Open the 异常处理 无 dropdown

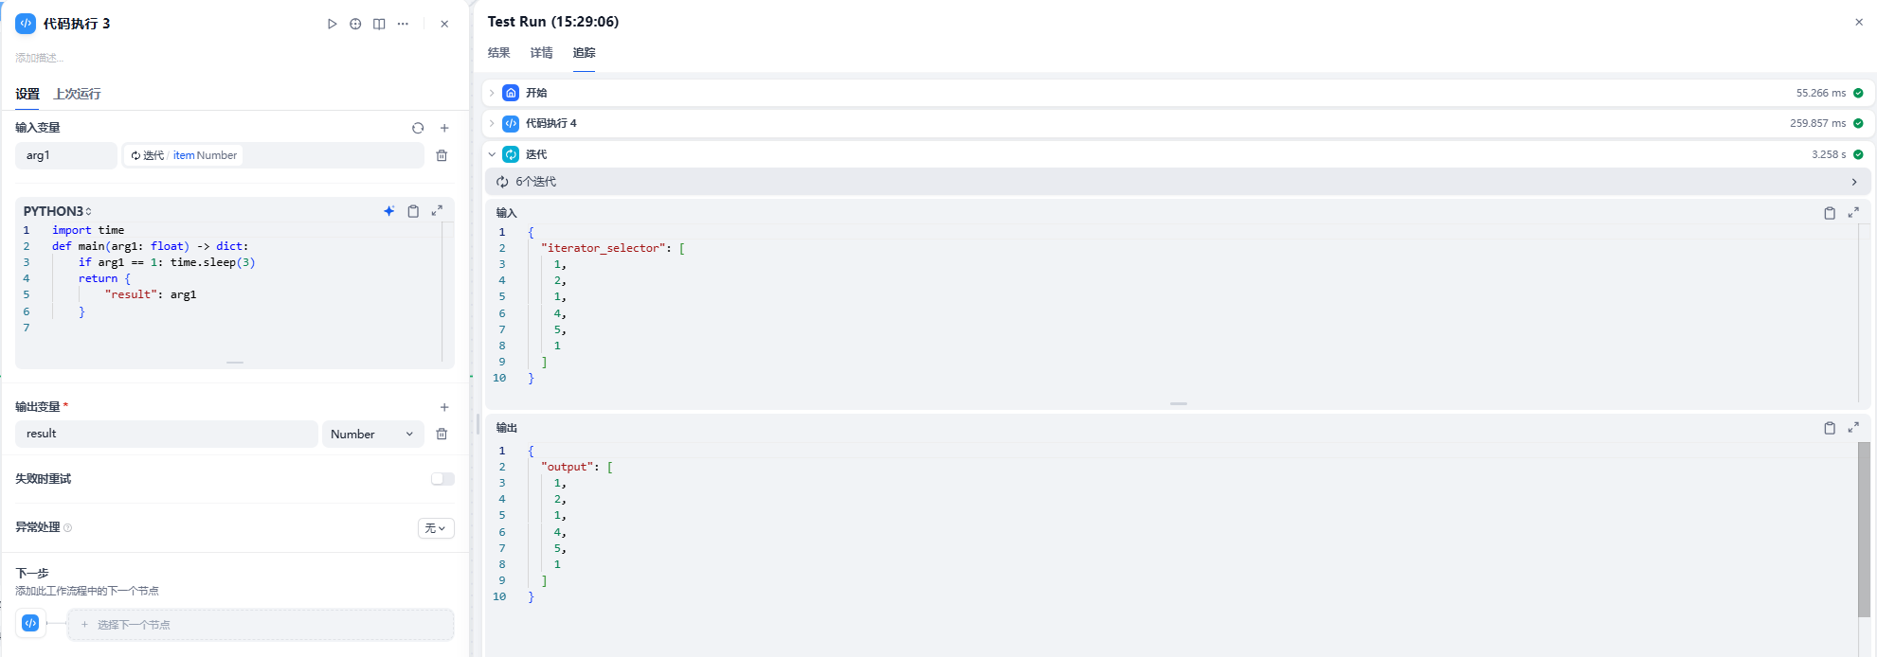click(x=436, y=528)
